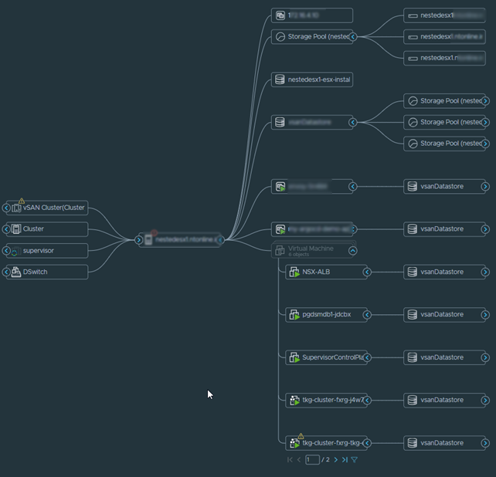496x477 pixels.
Task: Click the vSAN Cluster node icon
Action: click(x=16, y=208)
